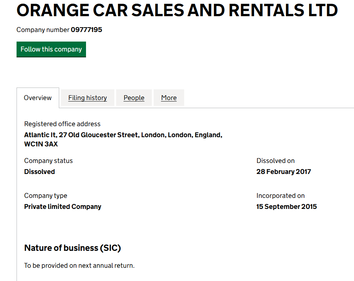Click the date 15 September 2015
The width and height of the screenshot is (354, 281).
pyautogui.click(x=286, y=207)
